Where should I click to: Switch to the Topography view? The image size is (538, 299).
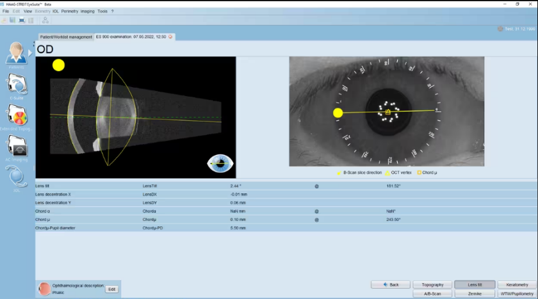point(432,284)
